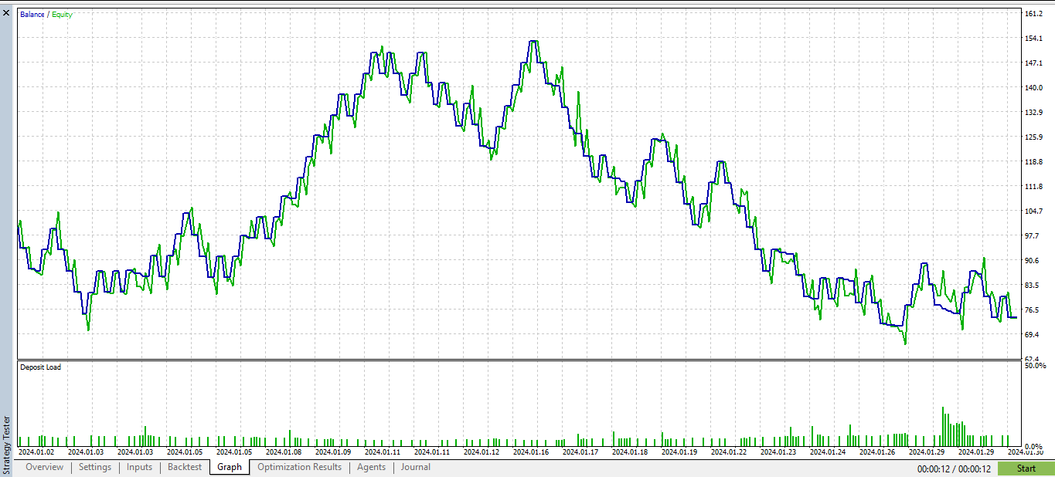The image size is (1055, 477).
Task: Close the Strategy Tester panel
Action: 7,13
